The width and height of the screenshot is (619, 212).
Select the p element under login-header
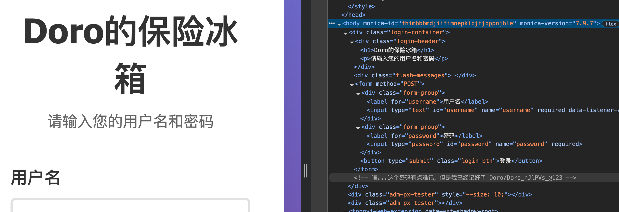[404, 58]
